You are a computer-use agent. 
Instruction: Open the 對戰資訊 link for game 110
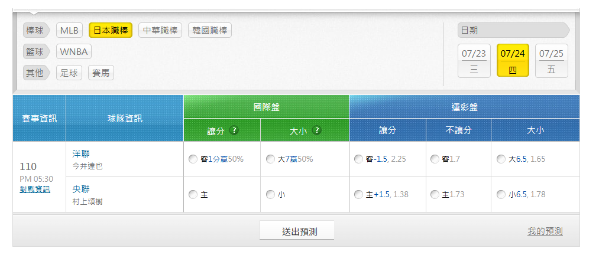35,189
